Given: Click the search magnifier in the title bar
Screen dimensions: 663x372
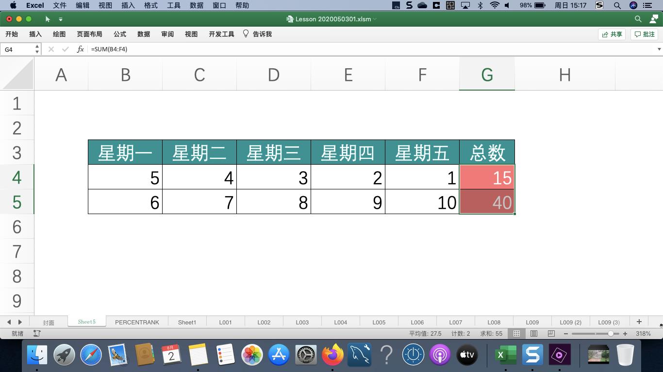Looking at the screenshot, I should 637,19.
